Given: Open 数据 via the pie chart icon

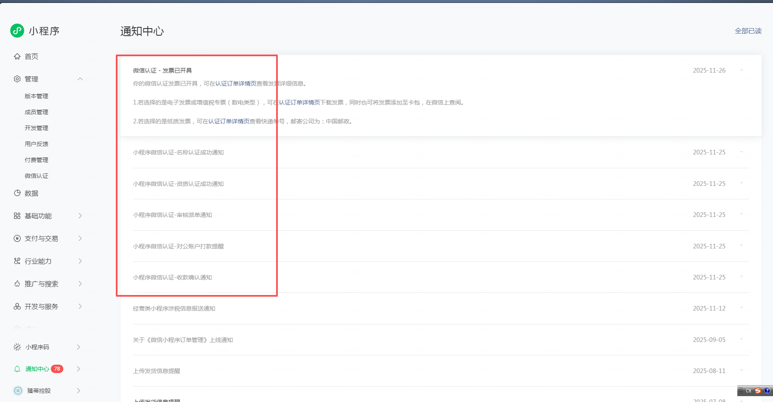Looking at the screenshot, I should click(x=17, y=193).
